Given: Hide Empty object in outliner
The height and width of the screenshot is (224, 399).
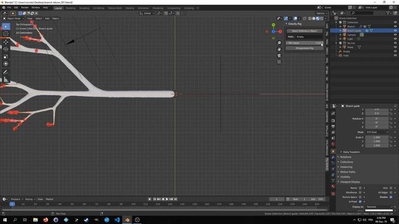Looking at the screenshot, I should (x=395, y=52).
